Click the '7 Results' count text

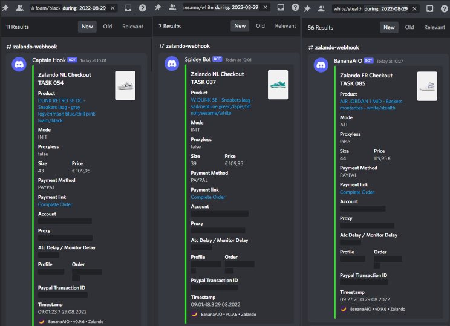coord(169,26)
